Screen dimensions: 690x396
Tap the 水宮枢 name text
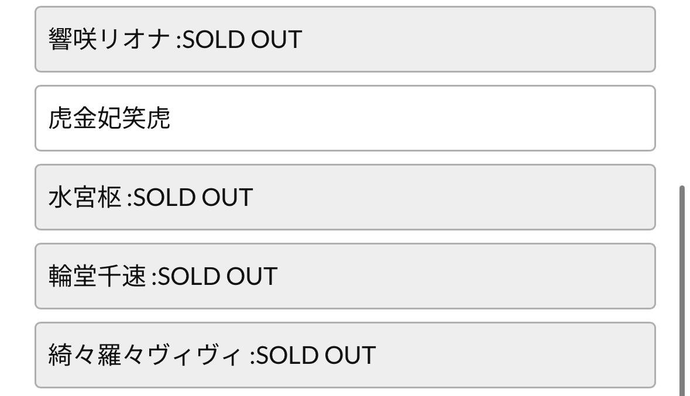(85, 198)
